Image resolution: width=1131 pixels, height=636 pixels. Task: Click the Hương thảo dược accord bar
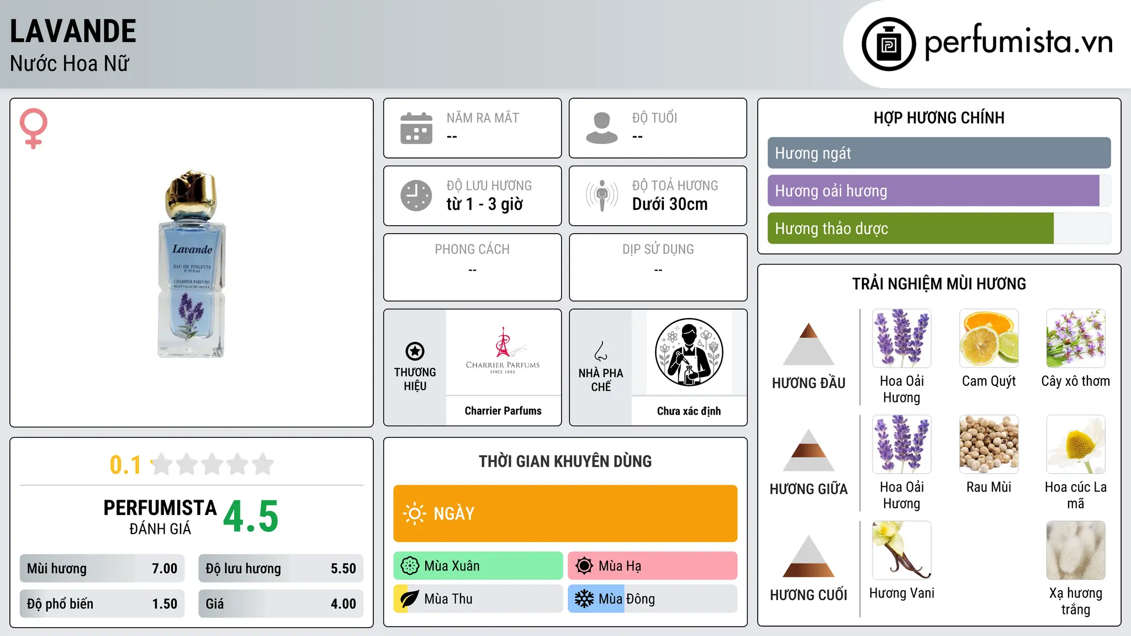[939, 228]
